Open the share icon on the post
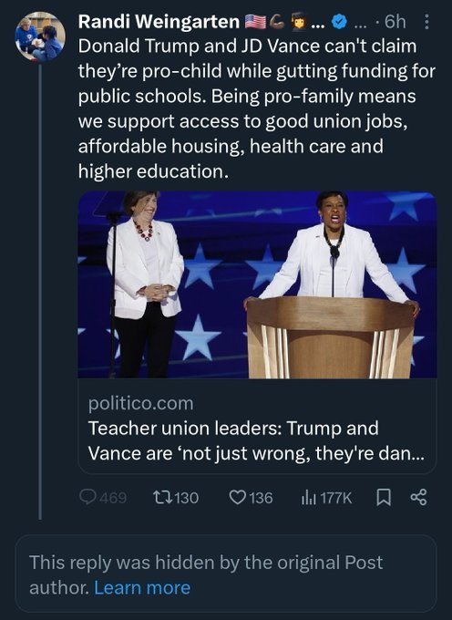 419,498
